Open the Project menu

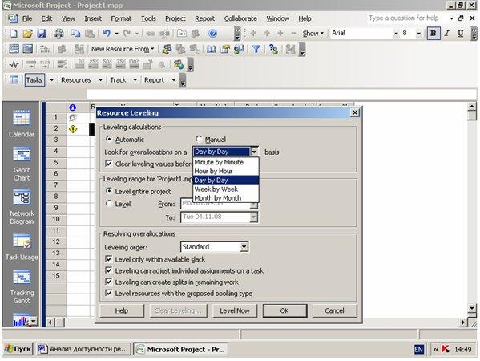175,18
